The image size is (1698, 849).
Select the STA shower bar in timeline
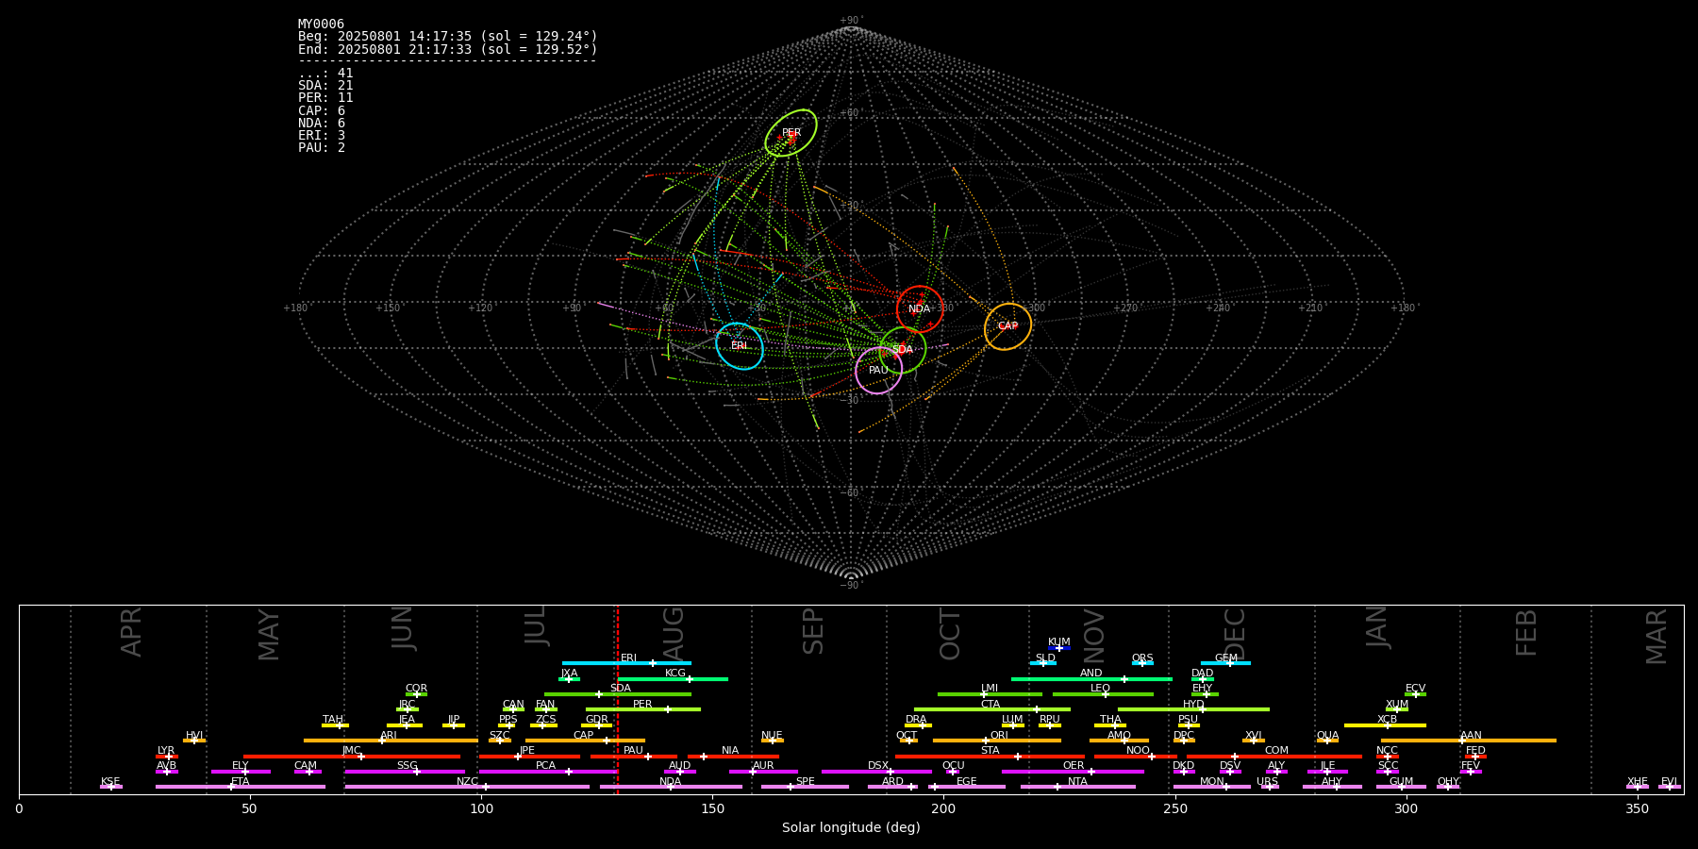[x=990, y=757]
